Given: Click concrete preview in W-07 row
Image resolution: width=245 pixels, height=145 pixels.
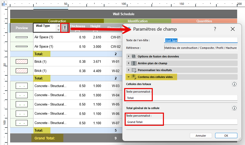Looking at the screenshot, I should click(22, 123).
